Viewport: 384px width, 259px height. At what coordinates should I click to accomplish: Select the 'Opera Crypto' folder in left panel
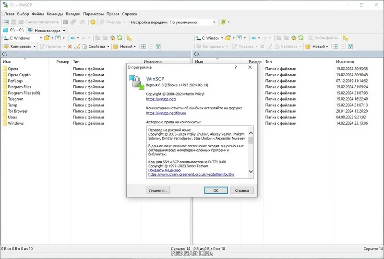[x=19, y=75]
